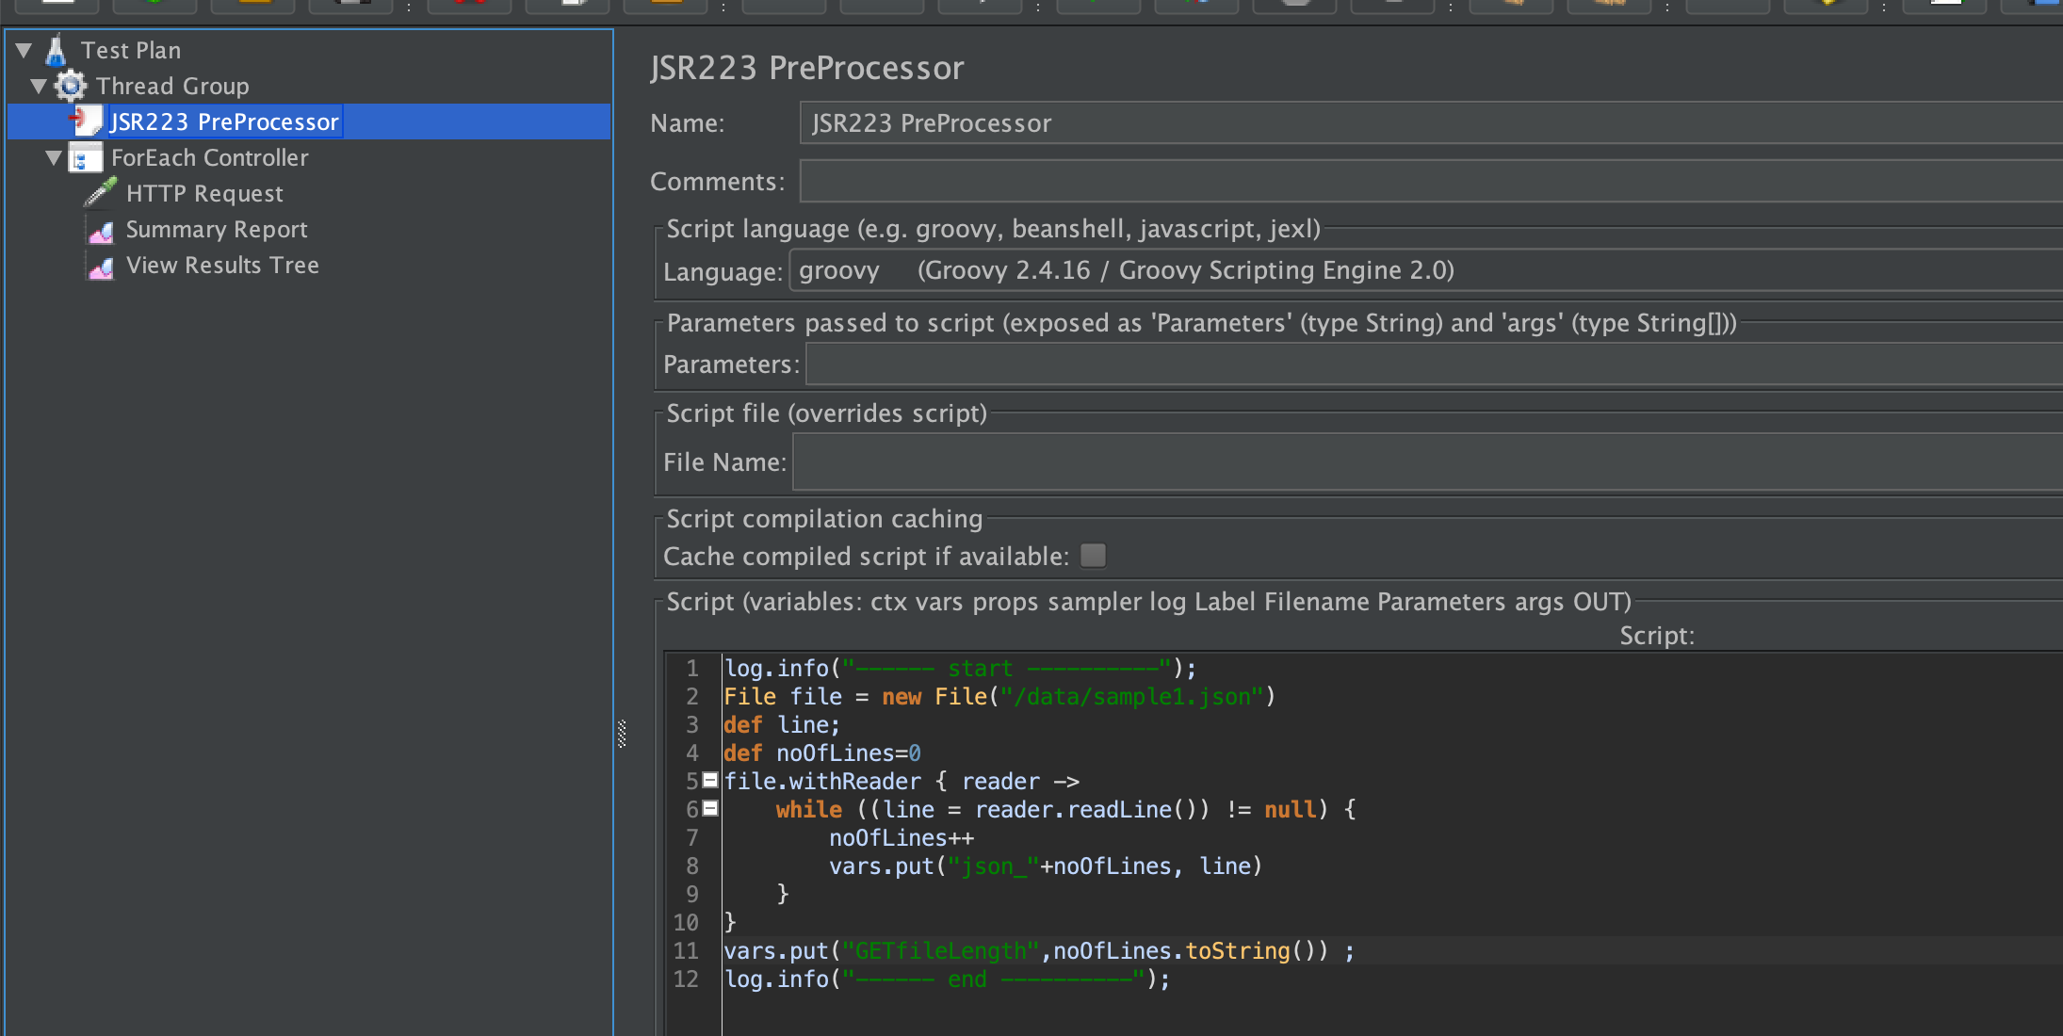Click the Name input field
Image resolution: width=2063 pixels, height=1036 pixels.
(1431, 123)
